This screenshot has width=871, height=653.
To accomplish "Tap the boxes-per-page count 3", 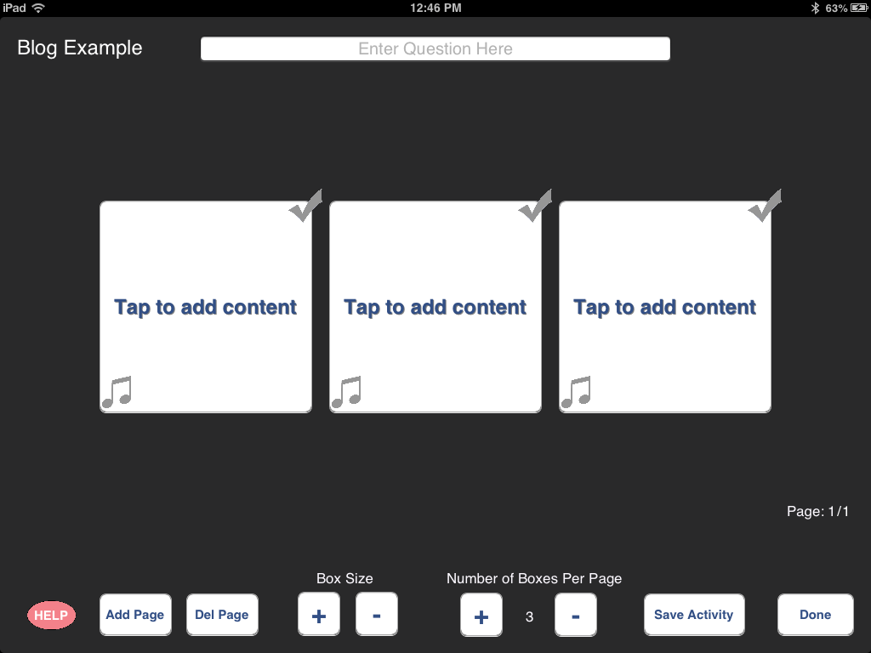I will pyautogui.click(x=529, y=616).
